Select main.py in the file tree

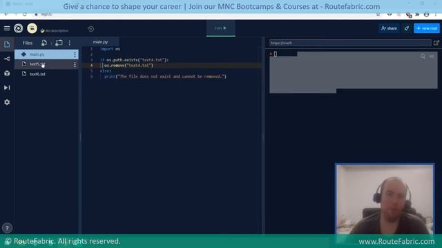pyautogui.click(x=46, y=54)
